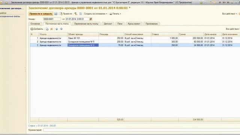Open the calendar picker beside the date field

point(91,19)
